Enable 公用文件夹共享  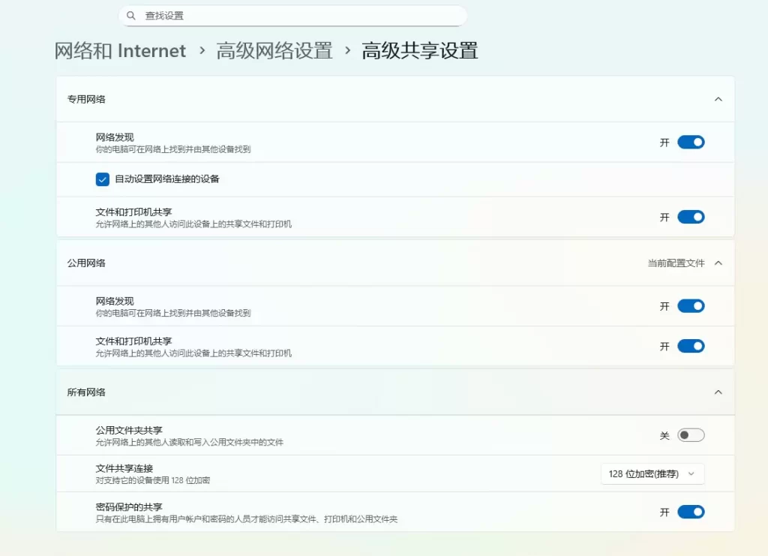tap(691, 434)
